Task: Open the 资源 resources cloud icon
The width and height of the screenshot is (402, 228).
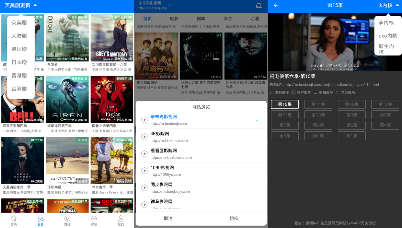Action: pyautogui.click(x=94, y=218)
